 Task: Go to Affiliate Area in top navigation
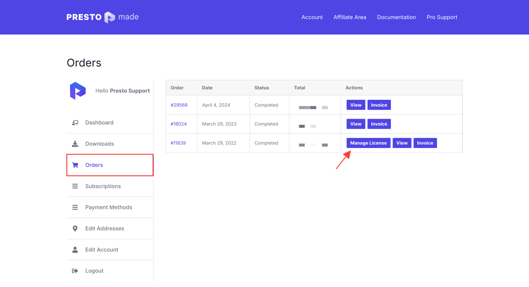click(x=350, y=17)
